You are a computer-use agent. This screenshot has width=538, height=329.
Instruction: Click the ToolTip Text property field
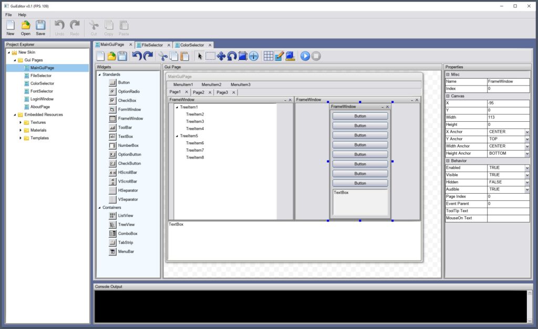[x=509, y=211]
